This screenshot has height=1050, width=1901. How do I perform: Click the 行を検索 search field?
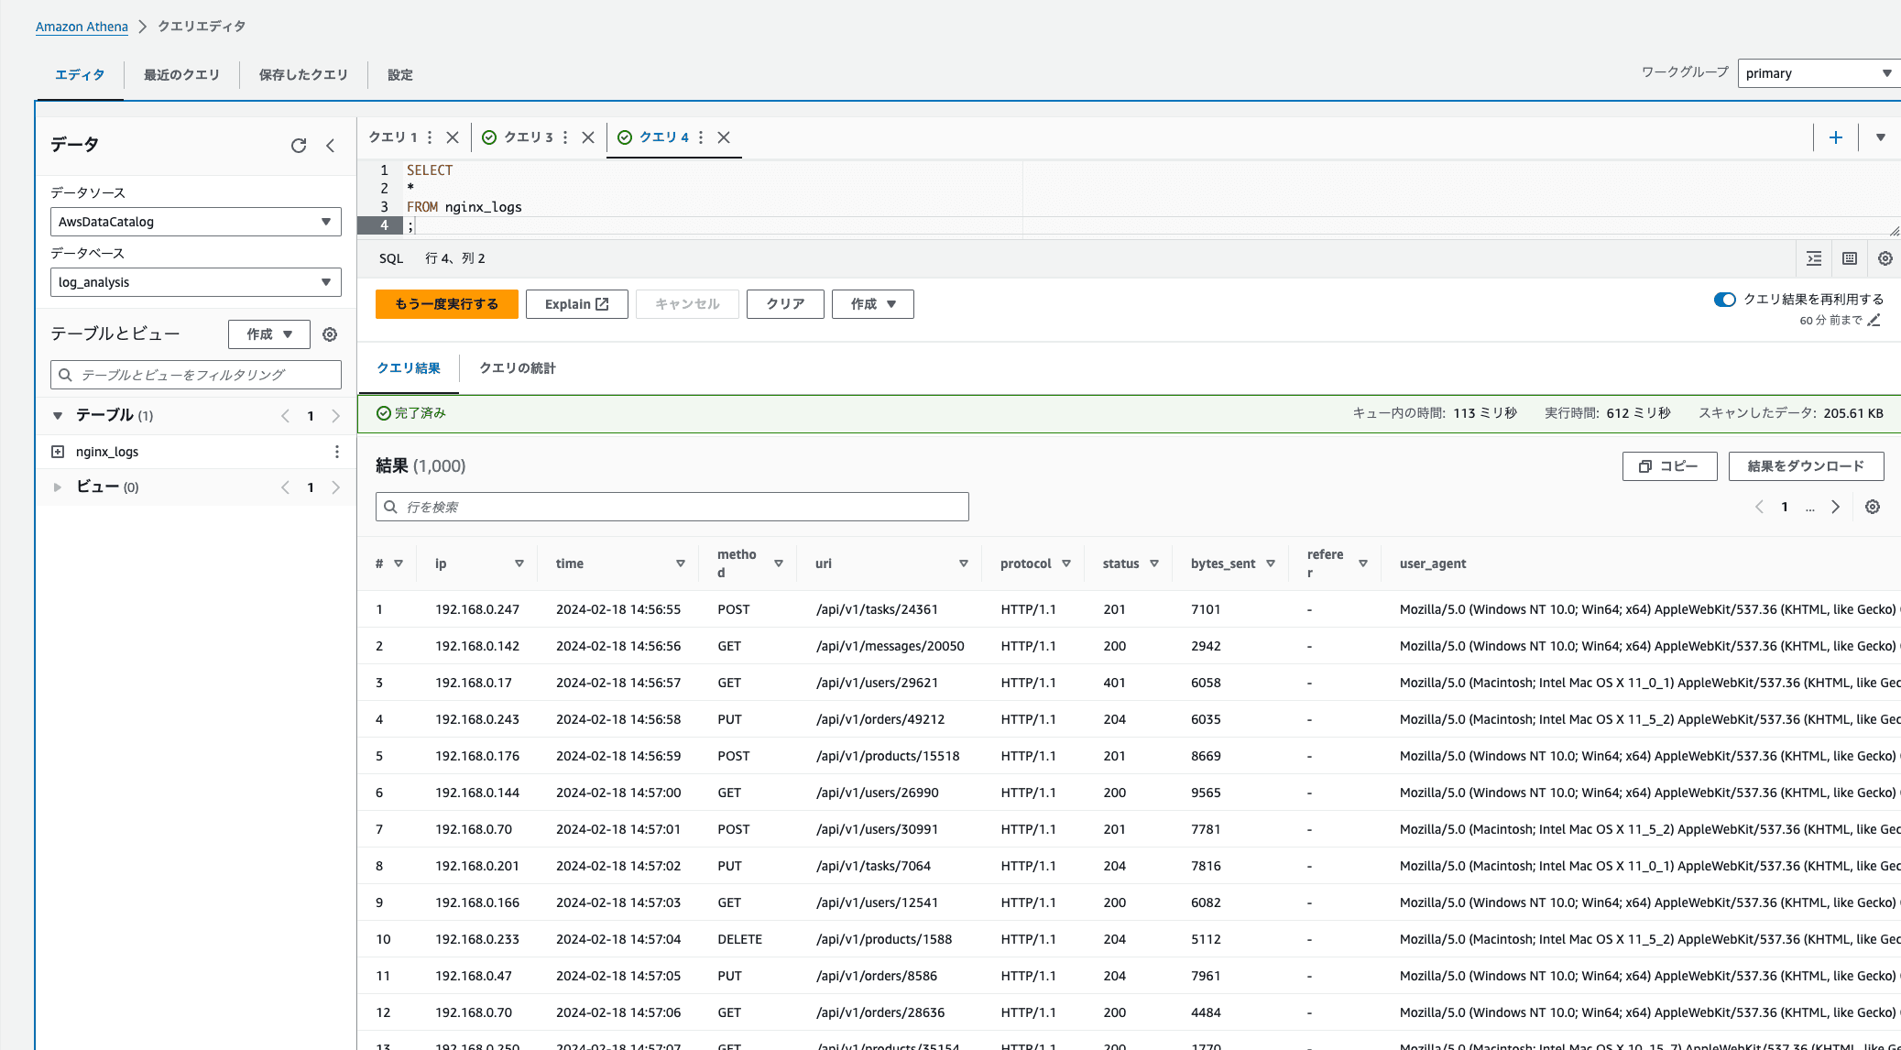[672, 507]
